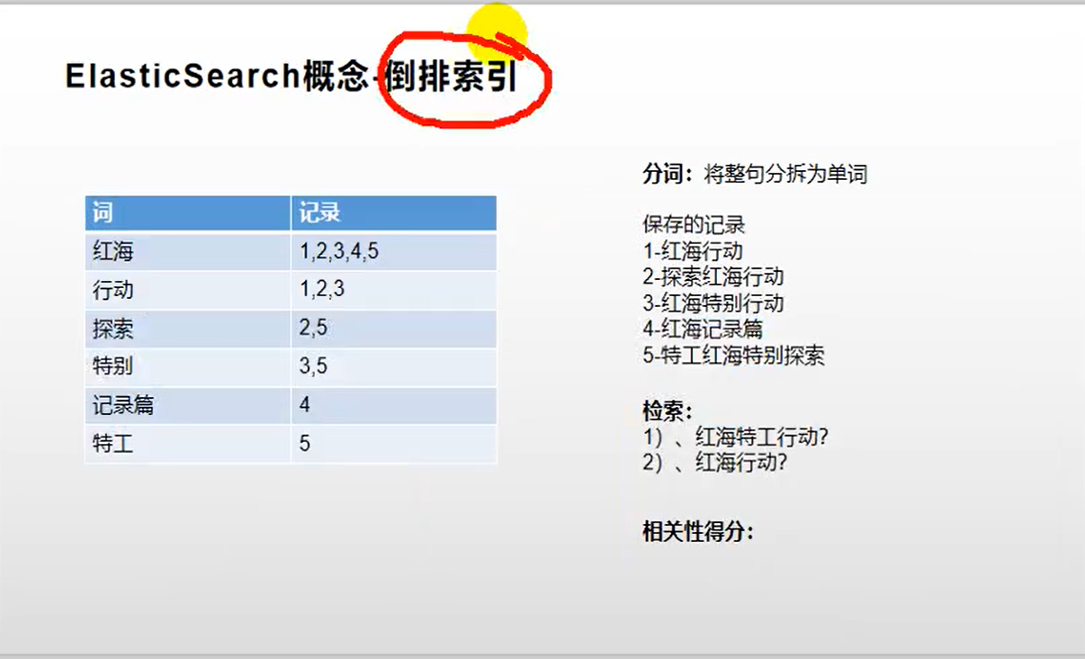Click the text '保存的记录'
The image size is (1085, 659).
click(x=694, y=224)
